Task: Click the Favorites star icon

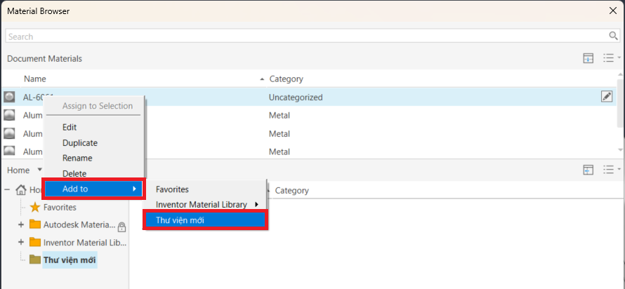Action: (x=35, y=207)
